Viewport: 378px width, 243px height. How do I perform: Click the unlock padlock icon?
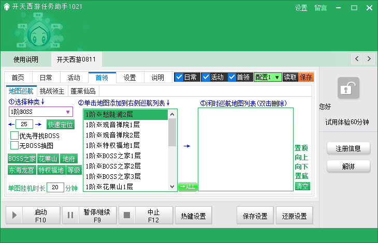[x=348, y=88]
